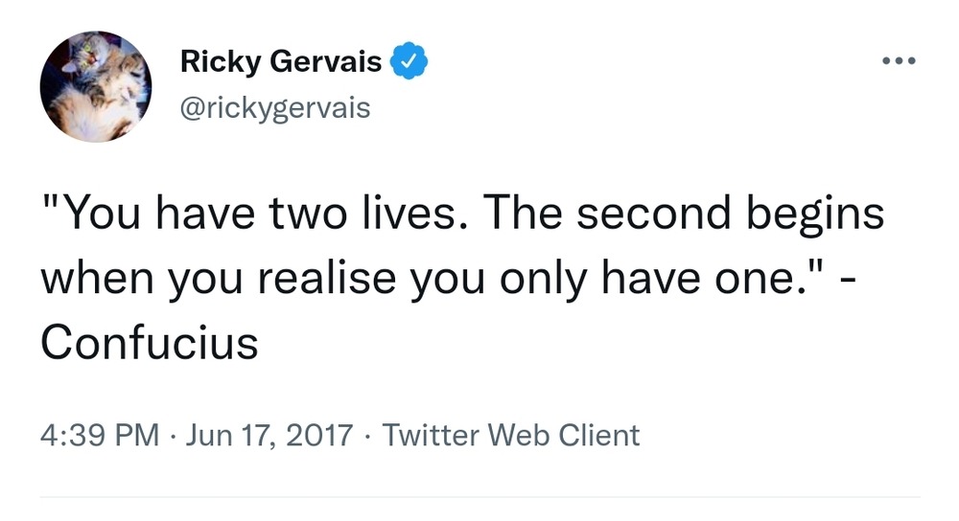Click the 4:39 PM timestamp
This screenshot has height=521, width=959.
pos(99,435)
